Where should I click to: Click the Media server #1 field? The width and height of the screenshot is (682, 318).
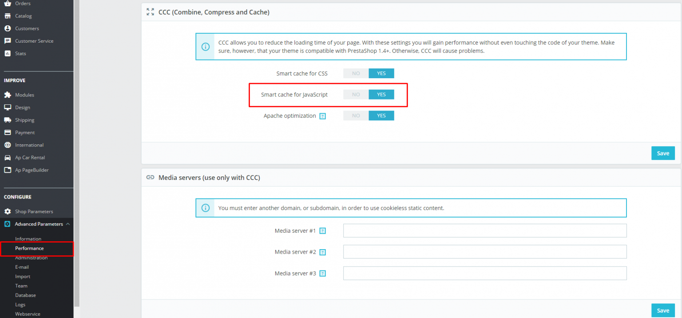point(485,231)
